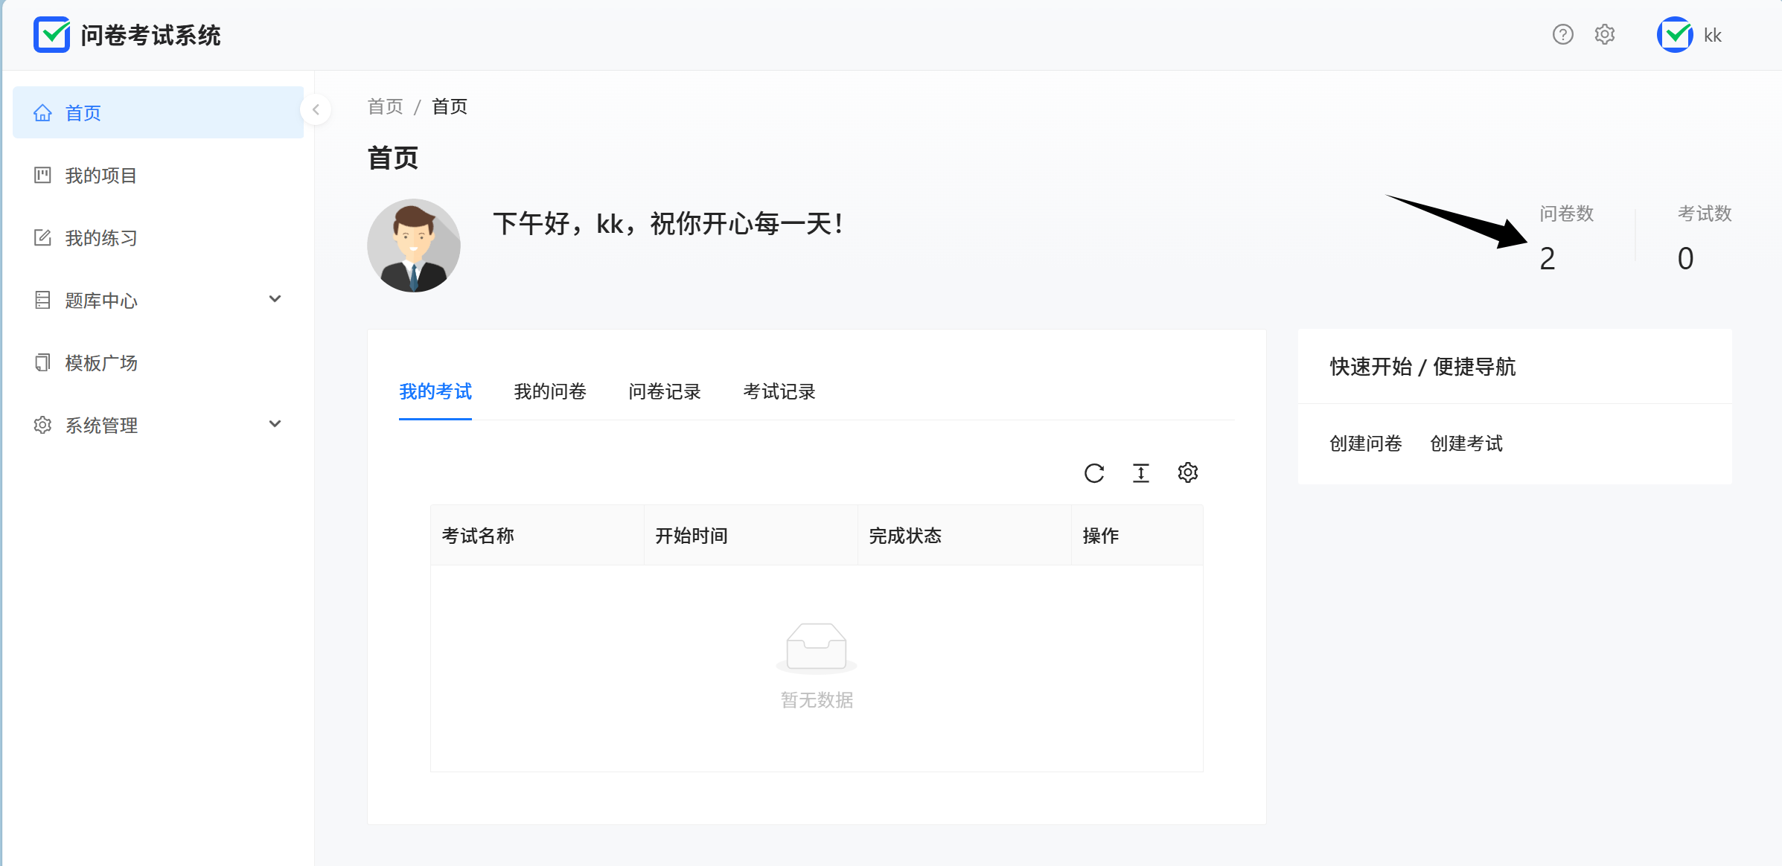Open 我的练习 in sidebar
The width and height of the screenshot is (1782, 866).
point(101,238)
